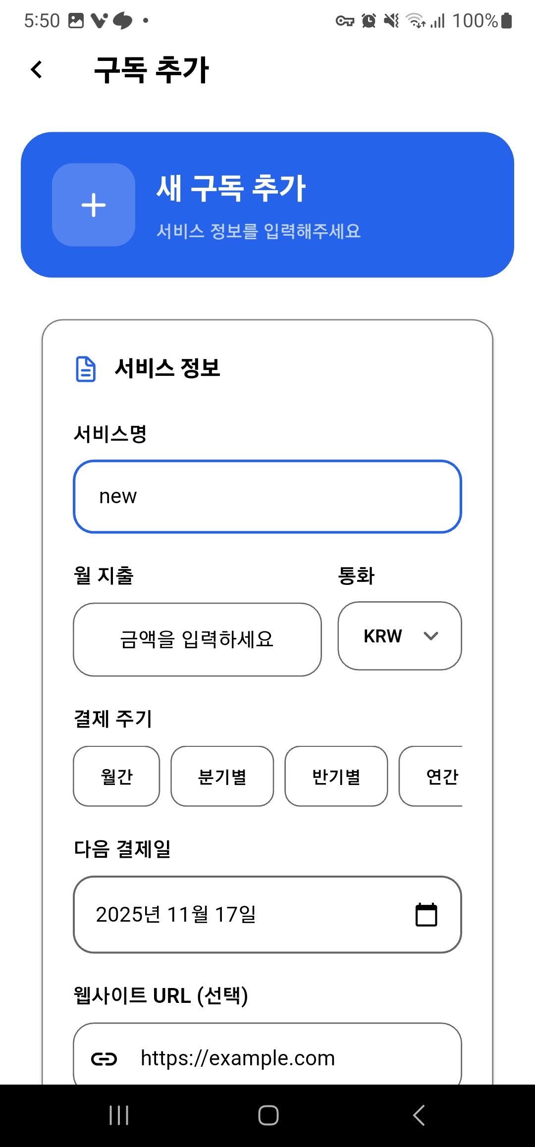Tap the link icon in URL field
The width and height of the screenshot is (535, 1147).
coord(104,1059)
